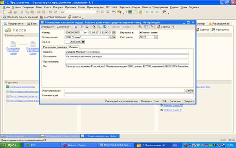Click the blue right-arrow icon in order toolbar
Screen dimensions: 236x148
[87, 27]
